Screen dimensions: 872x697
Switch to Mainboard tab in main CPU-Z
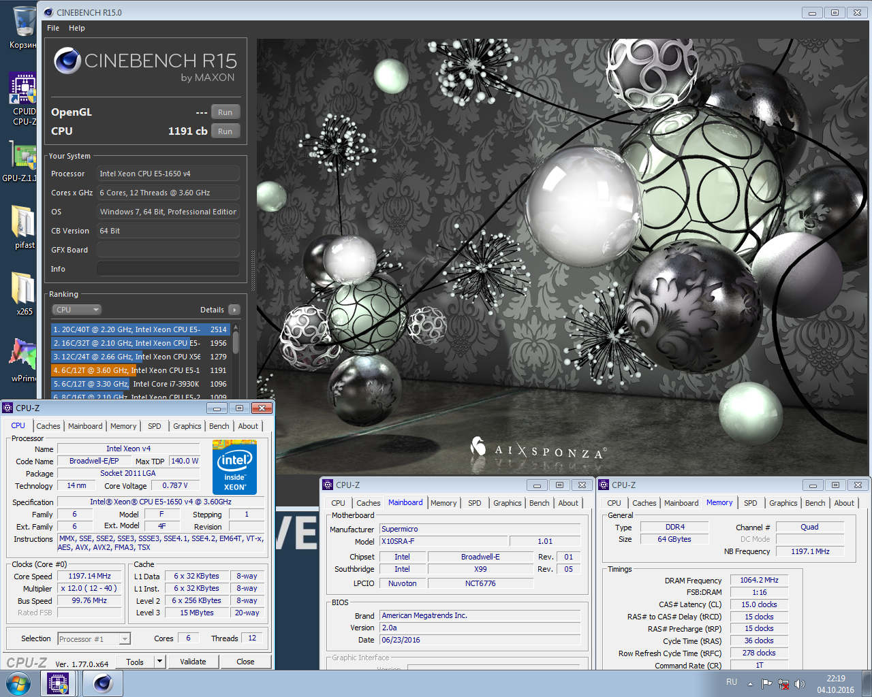pyautogui.click(x=85, y=426)
